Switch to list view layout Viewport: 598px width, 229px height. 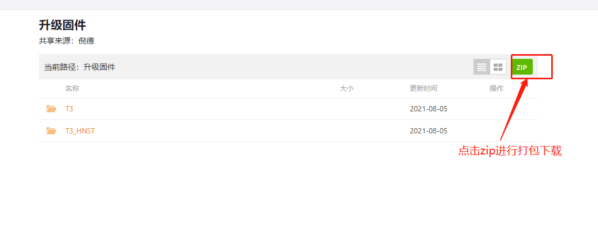482,67
